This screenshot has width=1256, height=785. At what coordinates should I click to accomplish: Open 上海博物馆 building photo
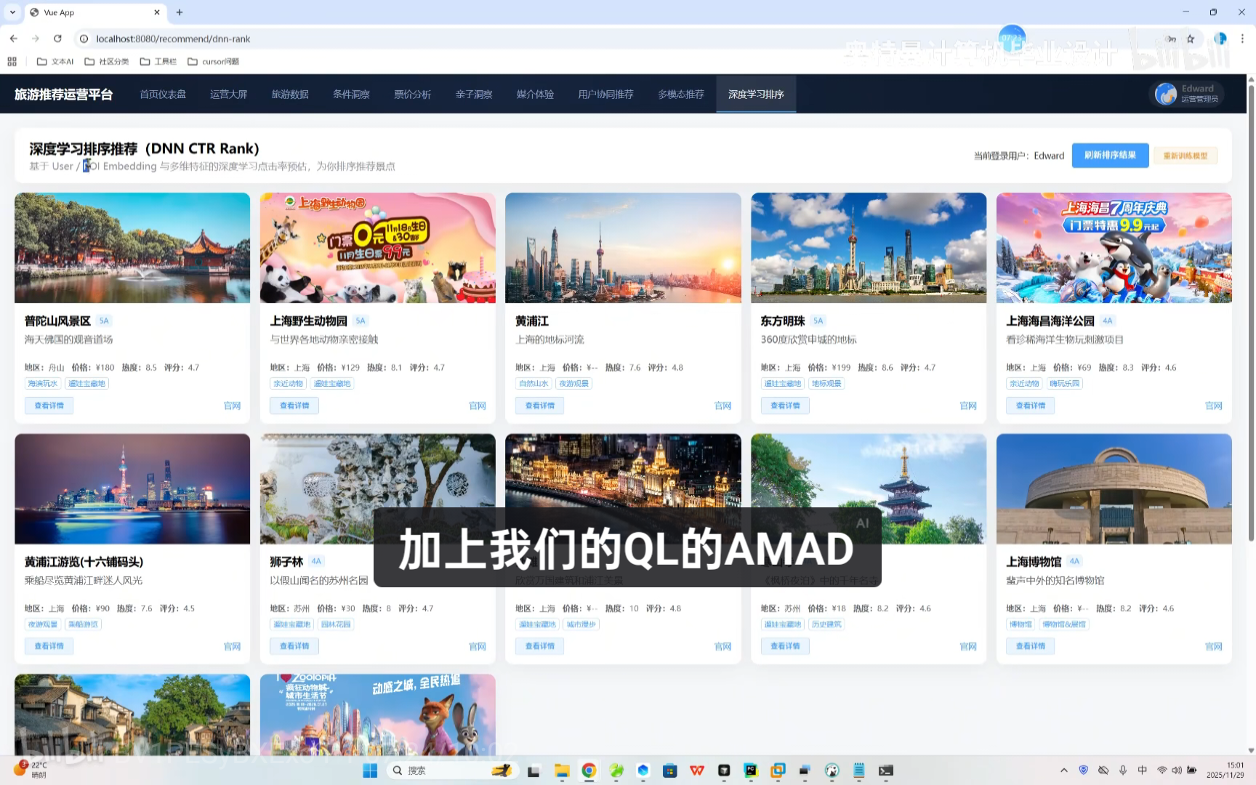pos(1114,489)
